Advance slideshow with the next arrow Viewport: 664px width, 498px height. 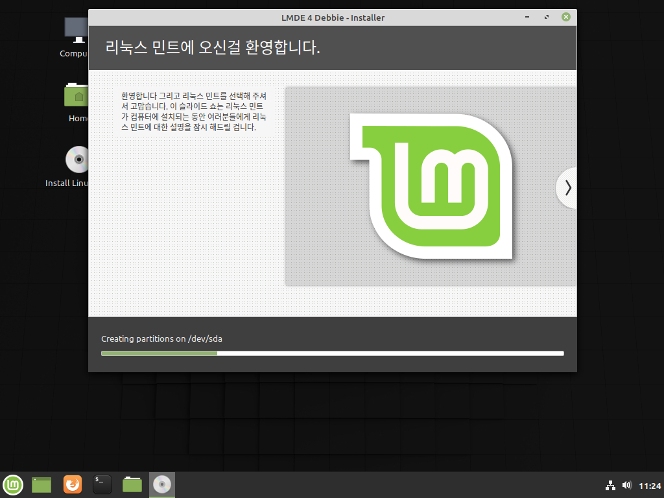(x=567, y=188)
